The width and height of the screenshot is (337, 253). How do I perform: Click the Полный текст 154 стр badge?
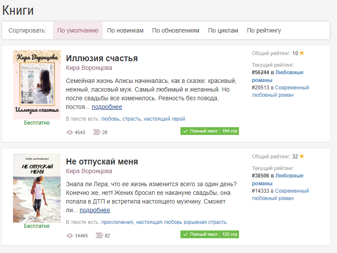[x=209, y=131]
